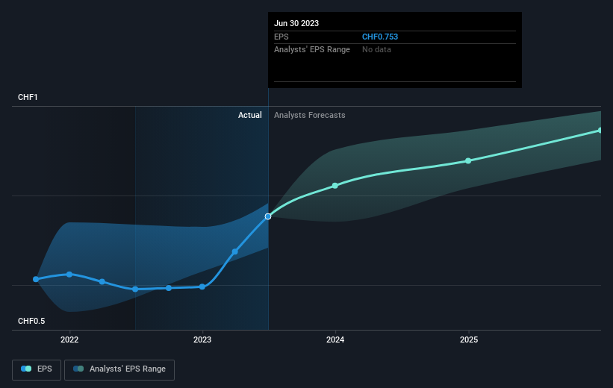Click the EPS point at 2022 tick
613x388 pixels.
tap(69, 275)
